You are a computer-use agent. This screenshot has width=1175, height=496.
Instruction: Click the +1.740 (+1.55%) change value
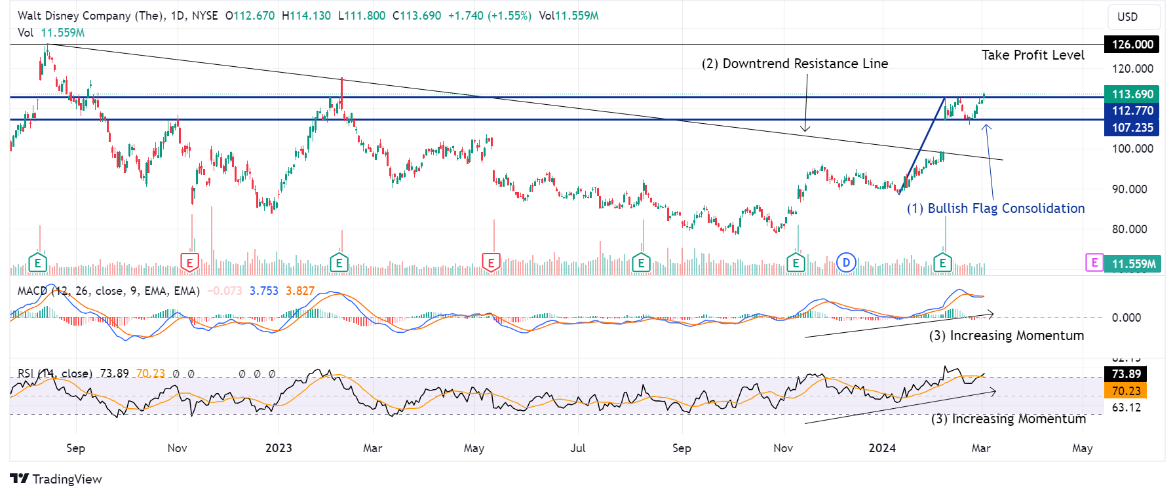(490, 16)
